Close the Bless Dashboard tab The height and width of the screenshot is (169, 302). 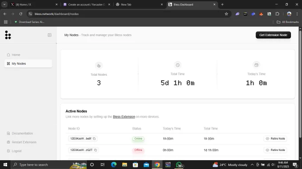(215, 4)
